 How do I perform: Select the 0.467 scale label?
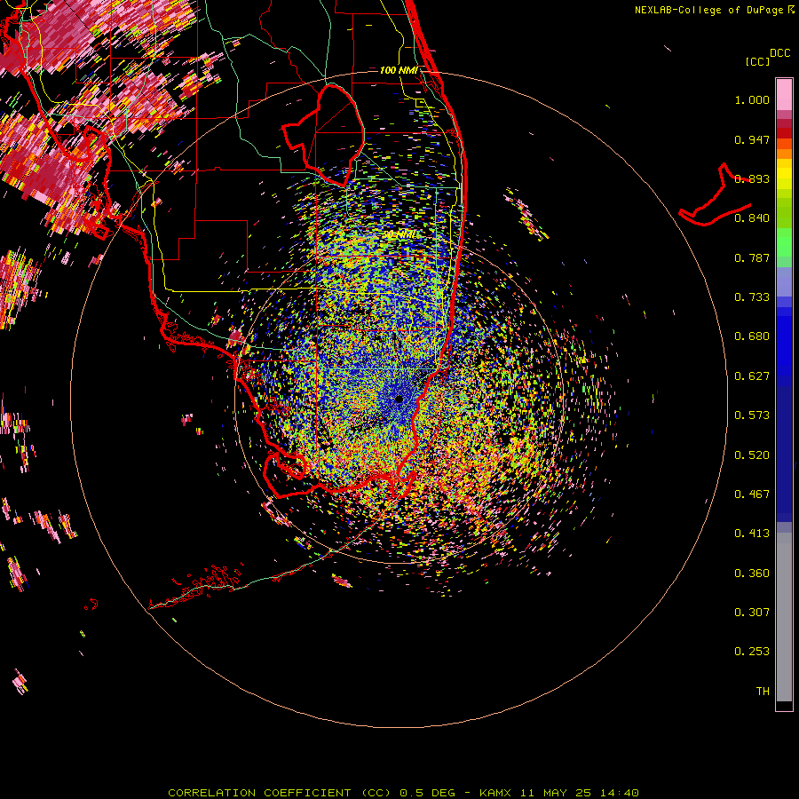(x=752, y=494)
